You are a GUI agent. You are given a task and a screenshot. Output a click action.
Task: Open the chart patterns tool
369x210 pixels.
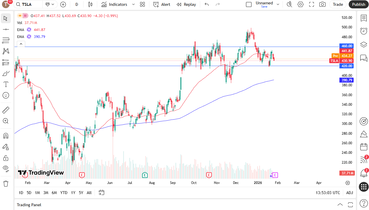(x=6, y=51)
